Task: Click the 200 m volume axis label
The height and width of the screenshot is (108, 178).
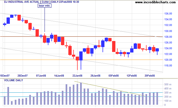Action: pyautogui.click(x=168, y=97)
